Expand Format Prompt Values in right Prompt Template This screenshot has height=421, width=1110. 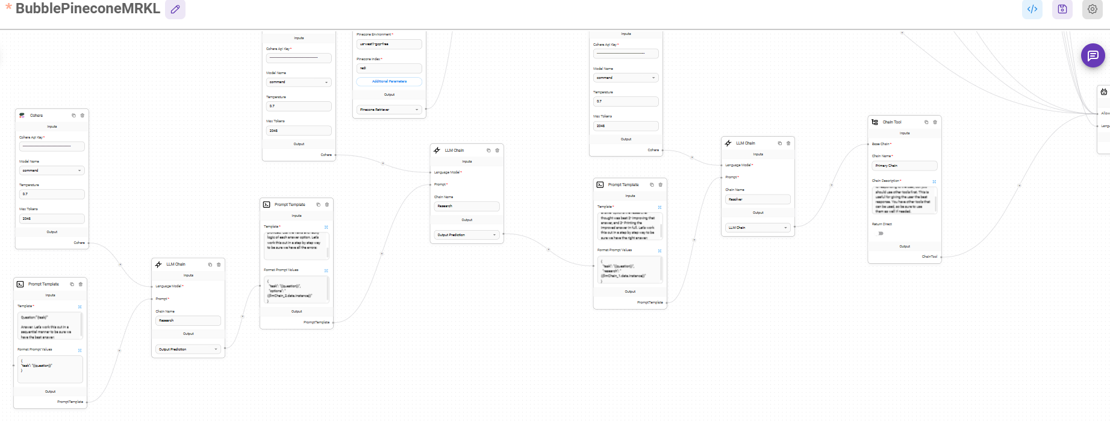(x=659, y=251)
